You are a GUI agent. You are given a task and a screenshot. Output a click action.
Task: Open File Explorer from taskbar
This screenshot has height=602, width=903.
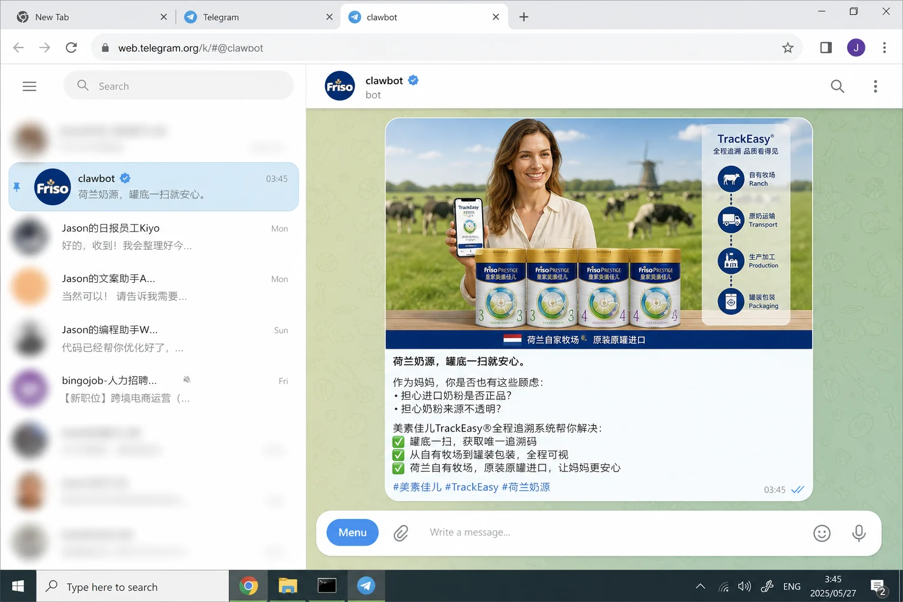pos(287,586)
